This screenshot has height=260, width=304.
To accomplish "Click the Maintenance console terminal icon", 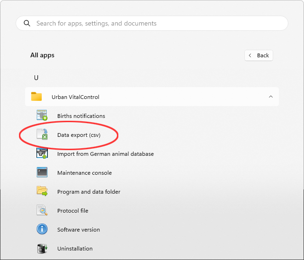I will [42, 173].
